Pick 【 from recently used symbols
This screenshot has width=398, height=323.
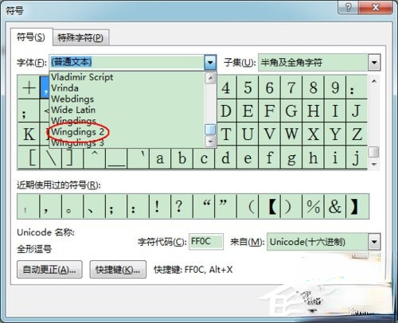click(x=269, y=207)
